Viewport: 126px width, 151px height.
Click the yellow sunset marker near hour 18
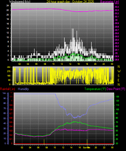(87, 142)
